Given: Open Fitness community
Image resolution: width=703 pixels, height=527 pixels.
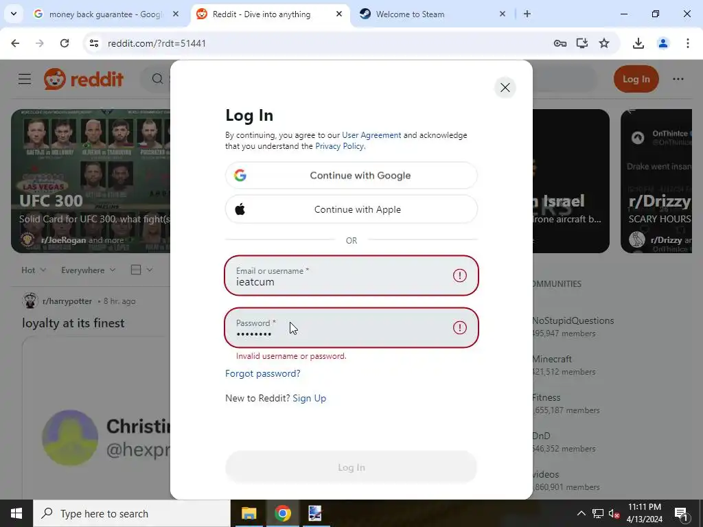Looking at the screenshot, I should pos(546,397).
